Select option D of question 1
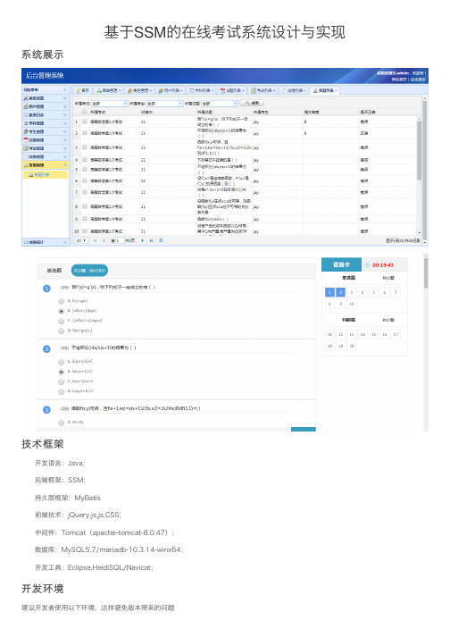 (x=62, y=331)
